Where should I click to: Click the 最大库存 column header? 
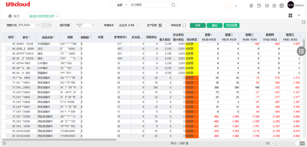click(x=165, y=40)
